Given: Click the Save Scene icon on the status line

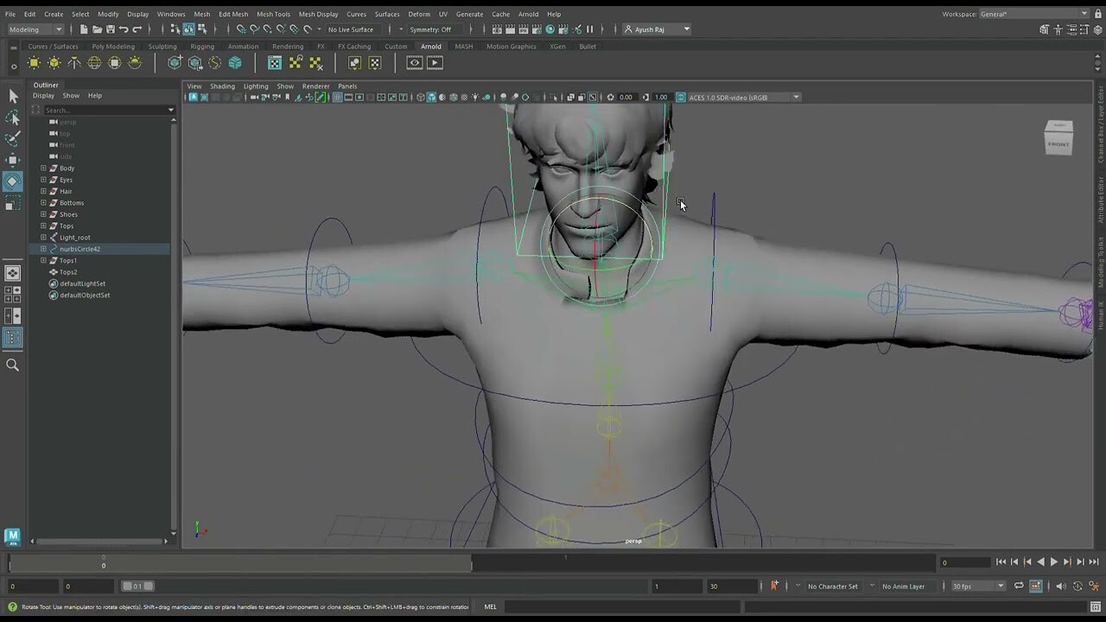Looking at the screenshot, I should (x=110, y=29).
